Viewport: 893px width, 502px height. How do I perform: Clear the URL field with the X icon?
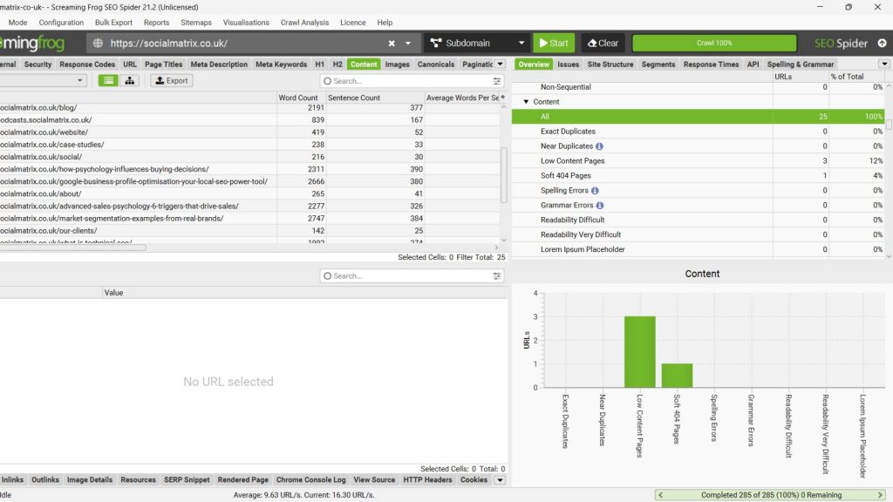392,43
